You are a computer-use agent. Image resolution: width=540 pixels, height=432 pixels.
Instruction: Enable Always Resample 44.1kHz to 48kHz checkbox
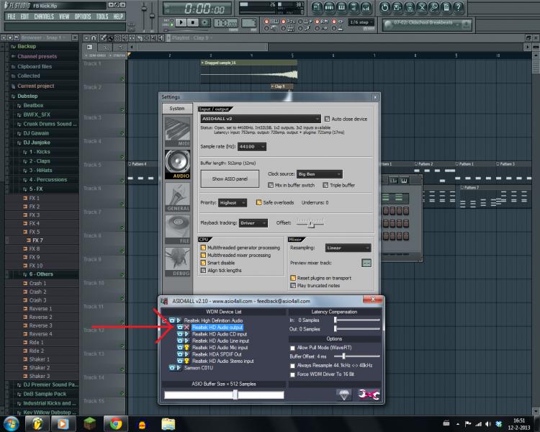point(293,366)
